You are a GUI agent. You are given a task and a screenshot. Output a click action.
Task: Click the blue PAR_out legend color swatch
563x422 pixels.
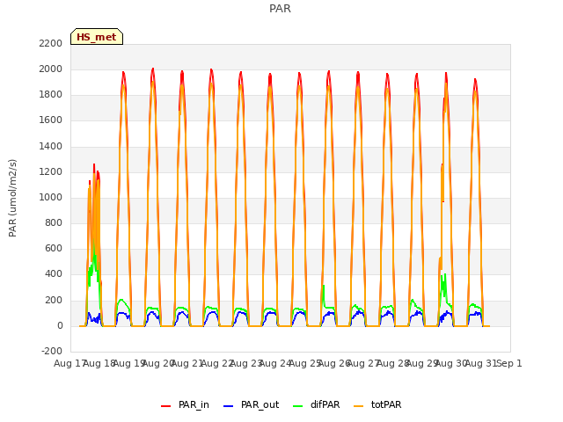(229, 406)
